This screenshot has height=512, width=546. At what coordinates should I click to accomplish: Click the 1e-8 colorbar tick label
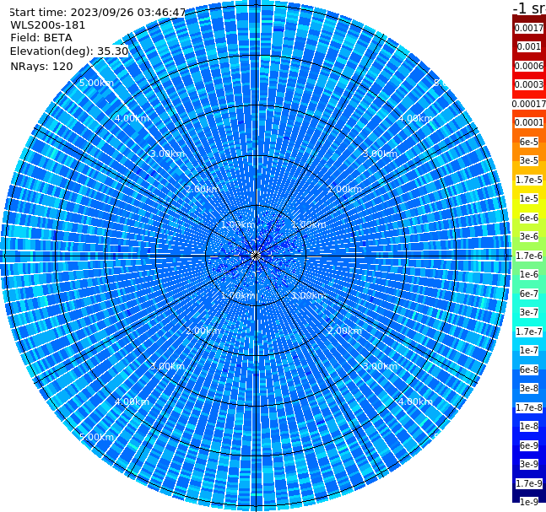coord(529,426)
